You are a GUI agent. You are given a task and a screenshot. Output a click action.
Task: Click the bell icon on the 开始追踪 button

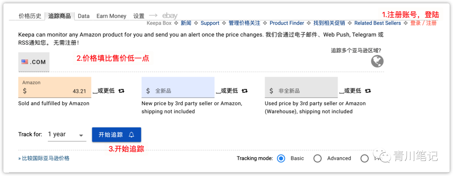pos(132,135)
